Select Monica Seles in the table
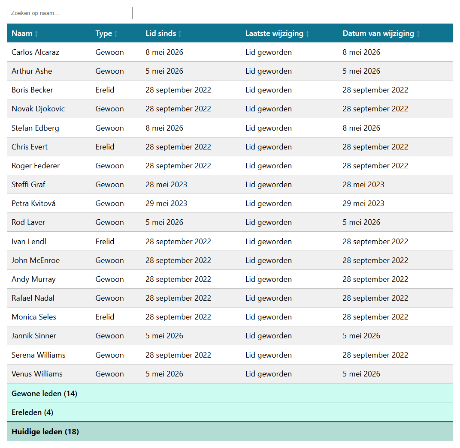The height and width of the screenshot is (448, 460). (x=34, y=317)
